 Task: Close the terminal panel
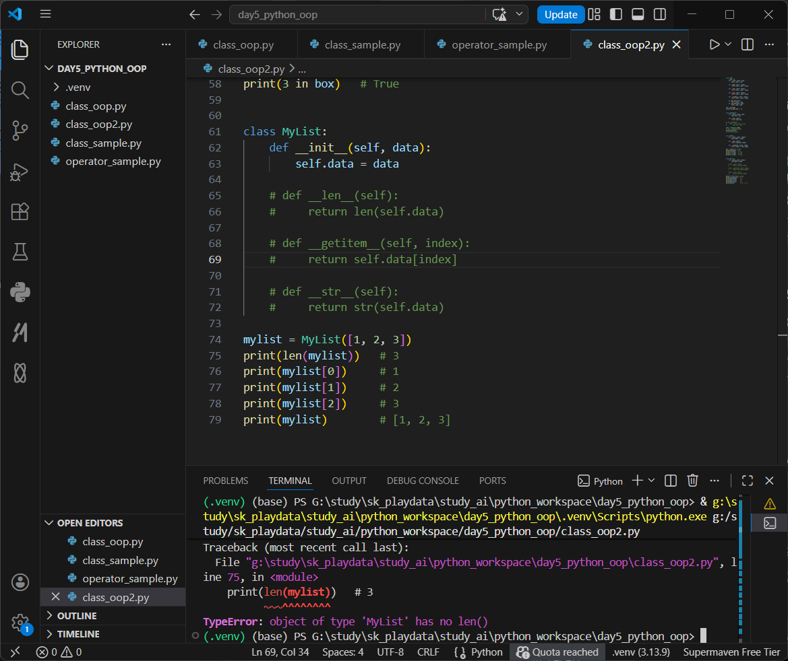point(769,481)
